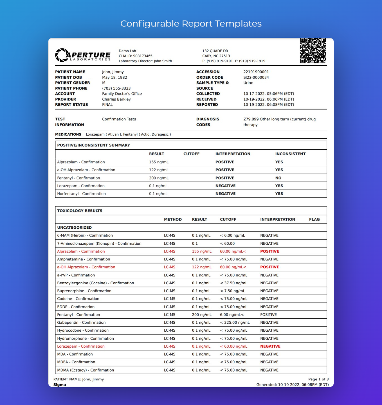Screen dimensions: 382x405
Task: Click the lab phone number P: (919) 919-9191
Action: click(x=217, y=61)
